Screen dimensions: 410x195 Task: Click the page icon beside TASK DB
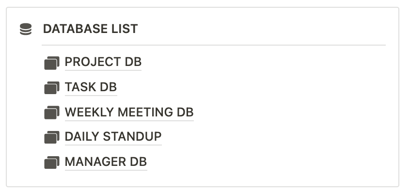pyautogui.click(x=51, y=88)
